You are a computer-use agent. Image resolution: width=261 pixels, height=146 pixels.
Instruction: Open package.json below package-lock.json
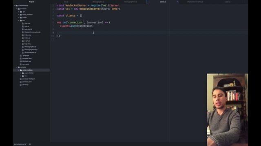pyautogui.click(x=27, y=82)
